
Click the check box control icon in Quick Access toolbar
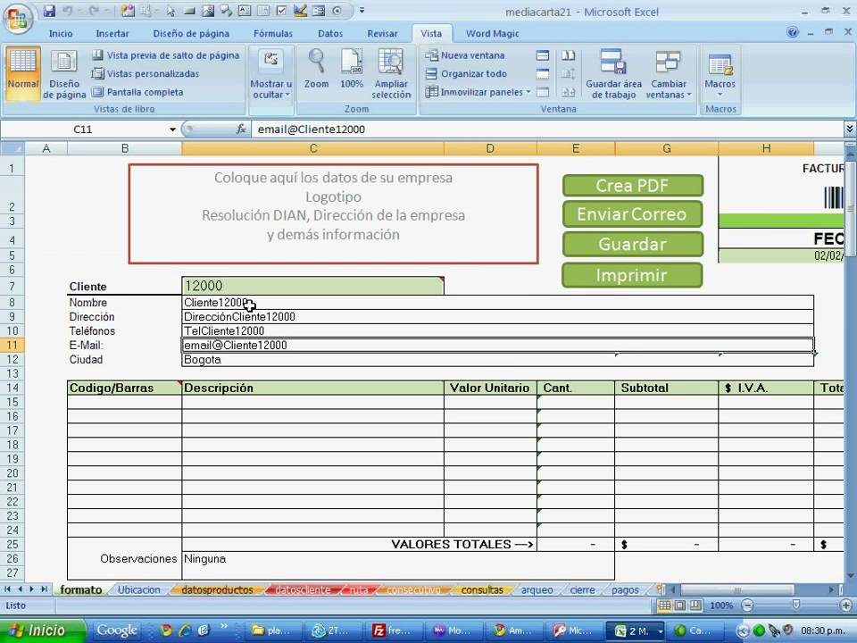281,11
